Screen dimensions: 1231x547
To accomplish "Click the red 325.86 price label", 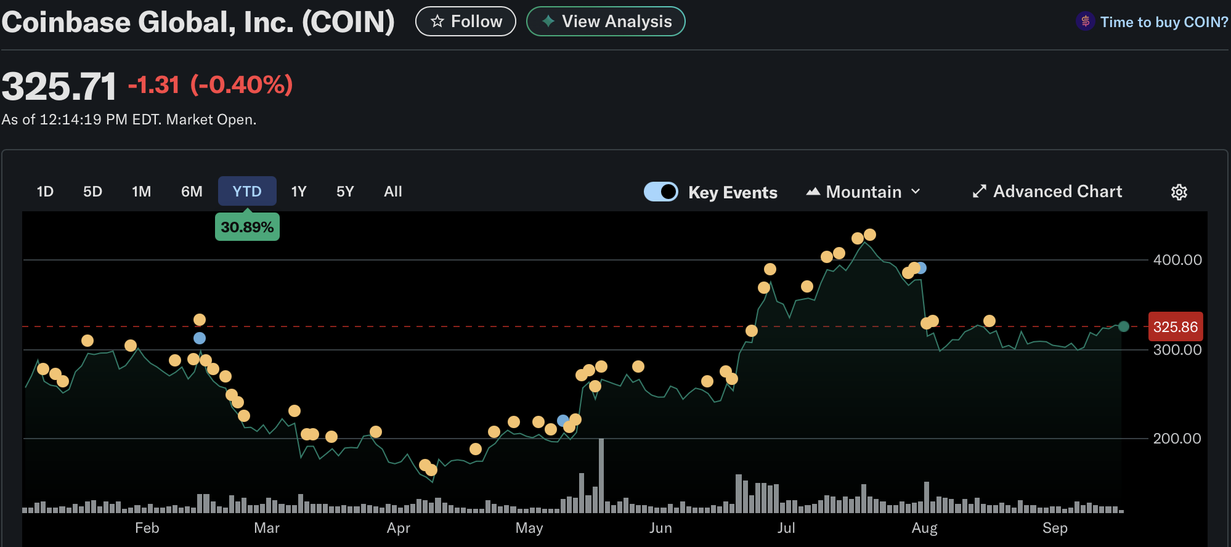I will coord(1176,327).
